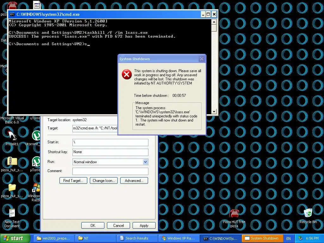This screenshot has height=243, width=324.
Task: Open the Pizza HUT free pizza desktop icon
Action: [234, 218]
